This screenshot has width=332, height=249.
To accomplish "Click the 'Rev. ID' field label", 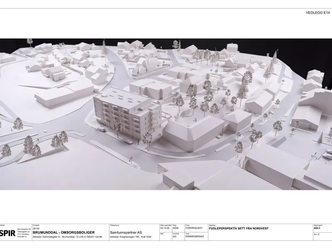I will click(x=317, y=234).
